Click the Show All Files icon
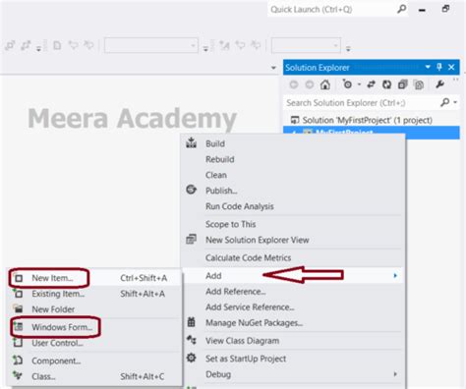 tap(419, 85)
